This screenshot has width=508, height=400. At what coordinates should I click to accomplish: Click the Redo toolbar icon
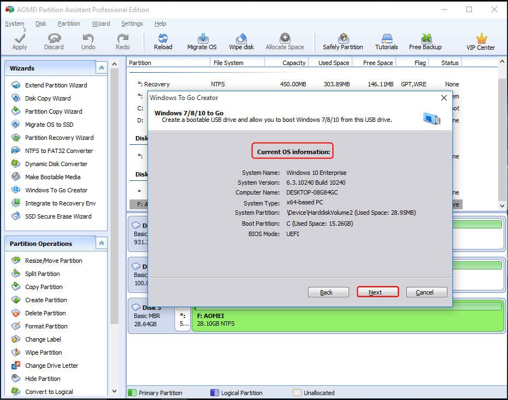click(x=122, y=42)
